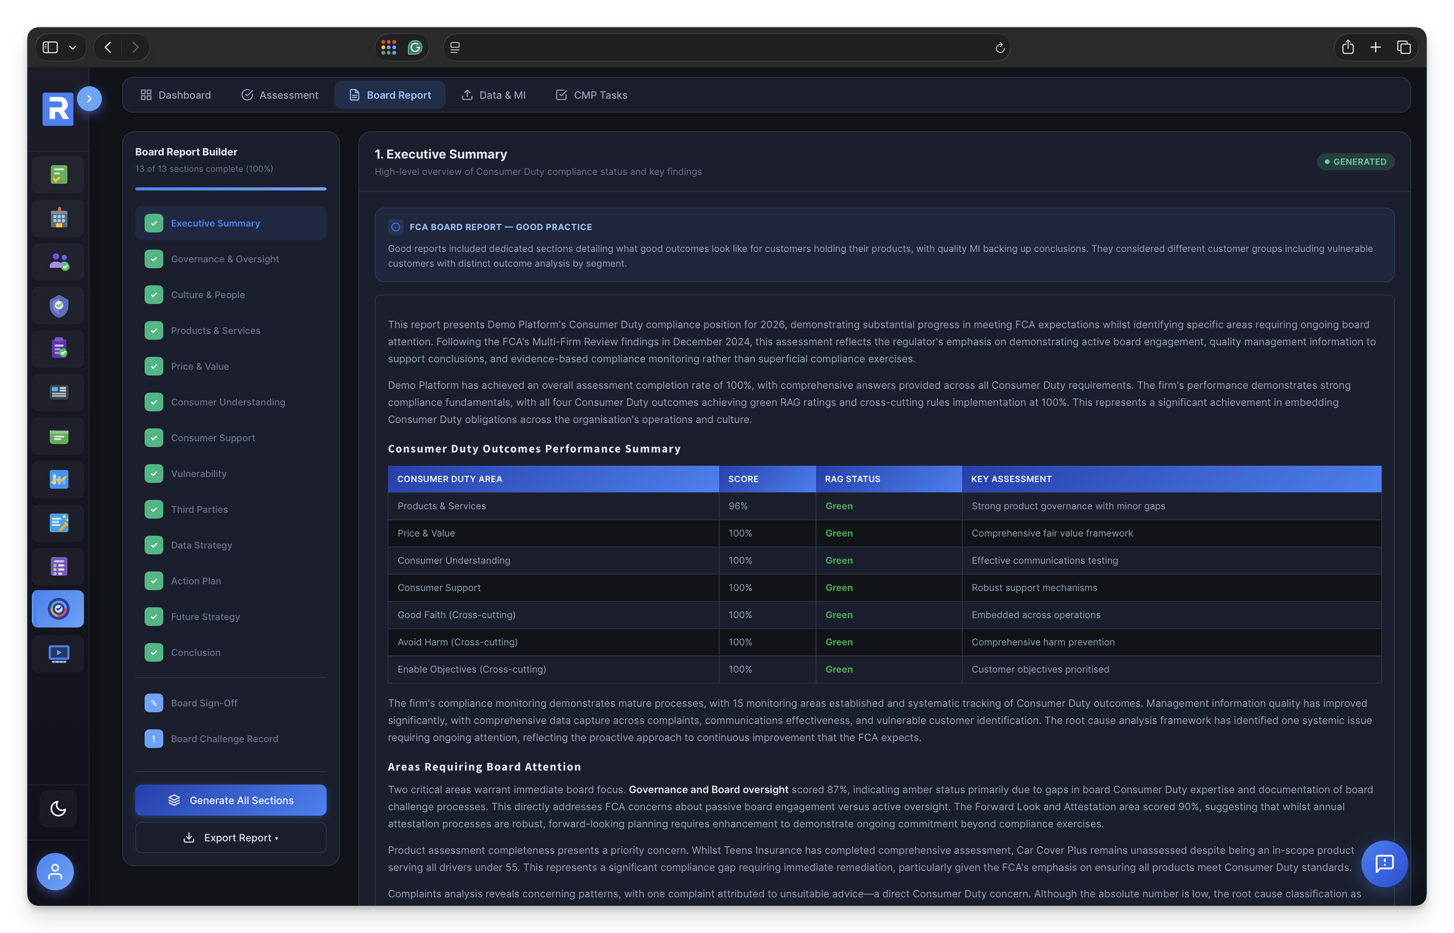This screenshot has height=933, width=1454.
Task: Click the browser address bar field
Action: pyautogui.click(x=725, y=47)
